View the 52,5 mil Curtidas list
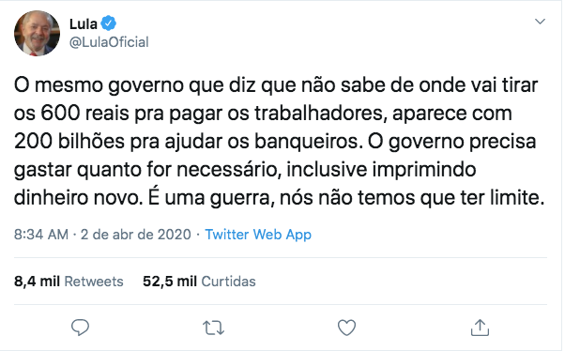The image size is (565, 351). click(x=199, y=282)
